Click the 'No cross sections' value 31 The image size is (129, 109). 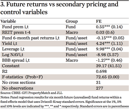click(98, 83)
